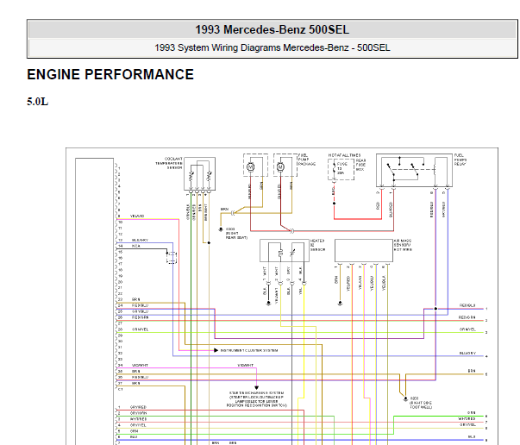Click the '1993 Mercedes-Benz 500SEL' title

click(272, 29)
